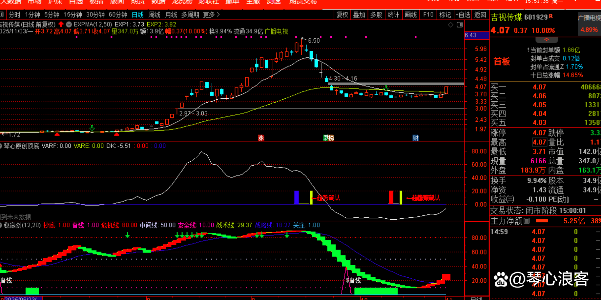This screenshot has width=601, height=300.
Task: Click the blue 财 event marker
Action: click(x=415, y=138)
